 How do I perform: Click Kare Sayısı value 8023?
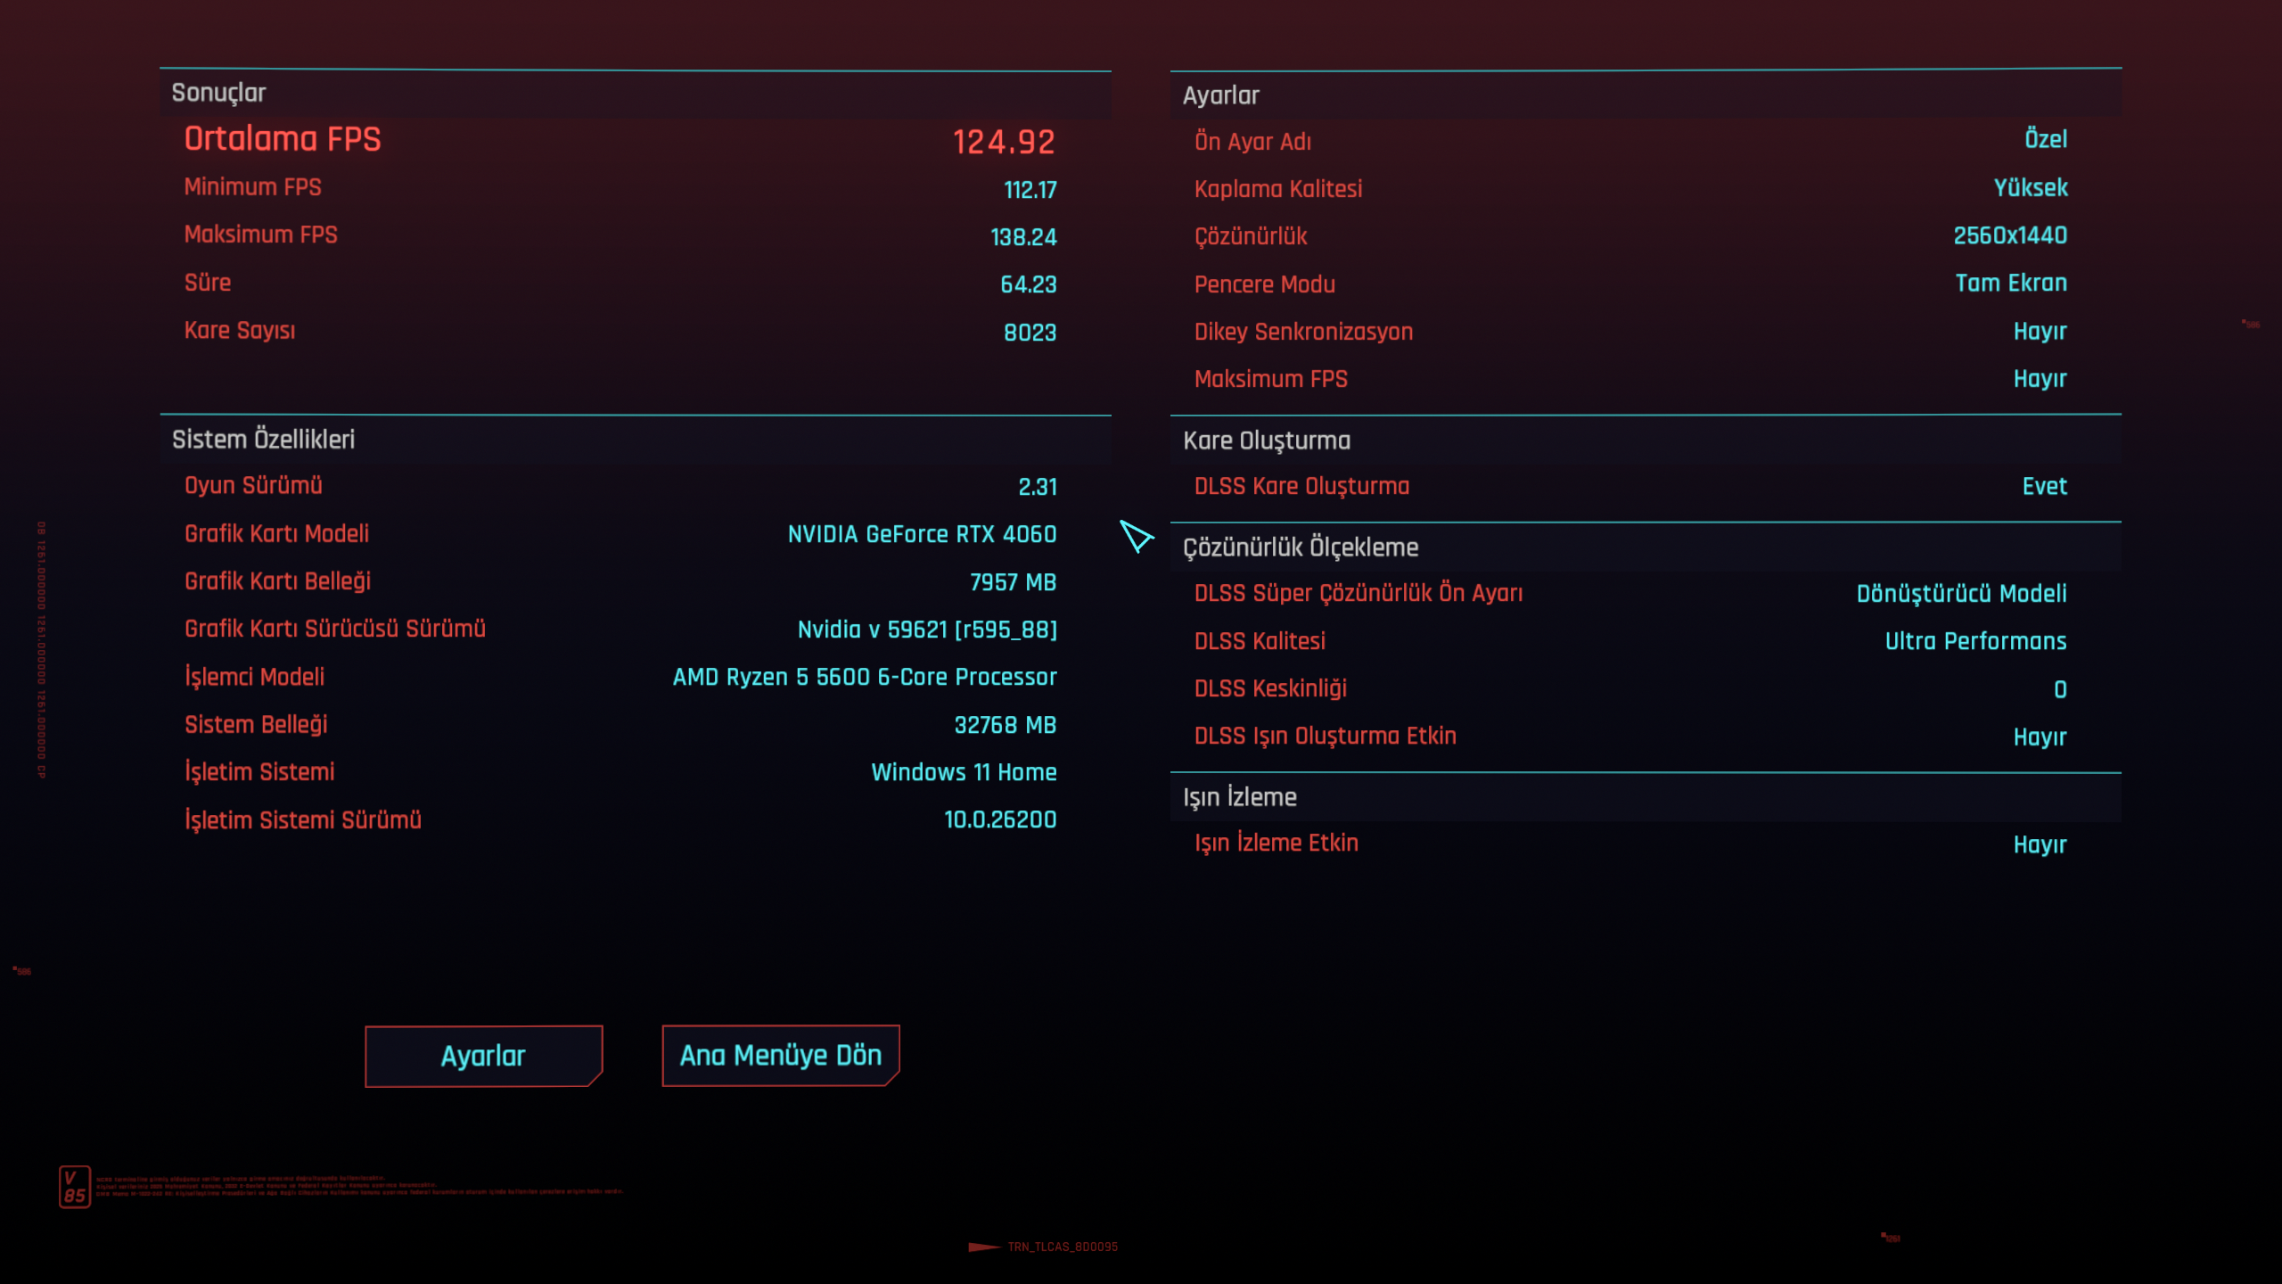pyautogui.click(x=1030, y=333)
